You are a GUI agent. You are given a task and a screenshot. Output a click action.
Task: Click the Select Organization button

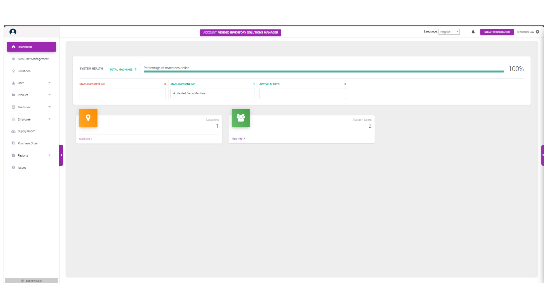497,32
